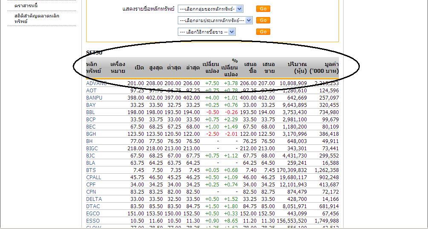The height and width of the screenshot is (229, 428).
Task: Click the หลักทรัพย์ column header
Action: 94,68
